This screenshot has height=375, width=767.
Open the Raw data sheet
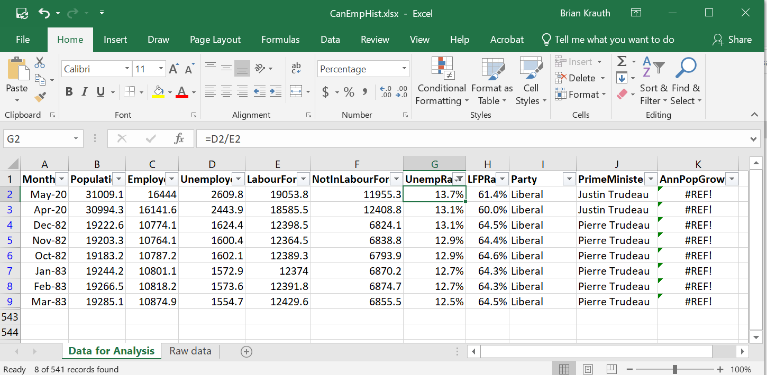189,351
